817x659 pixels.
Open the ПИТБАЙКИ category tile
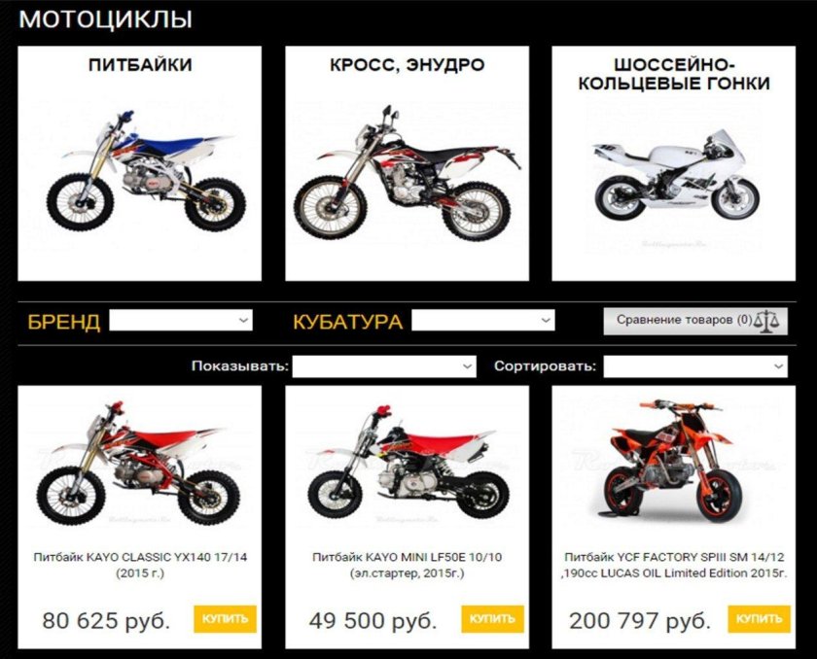[x=140, y=163]
